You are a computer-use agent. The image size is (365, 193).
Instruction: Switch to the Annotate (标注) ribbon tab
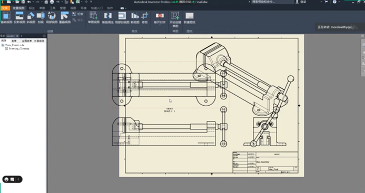[x=32, y=8]
